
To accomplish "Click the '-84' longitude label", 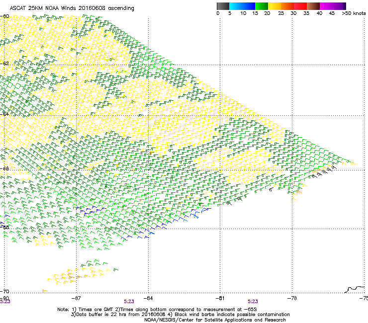I will click(148, 298).
